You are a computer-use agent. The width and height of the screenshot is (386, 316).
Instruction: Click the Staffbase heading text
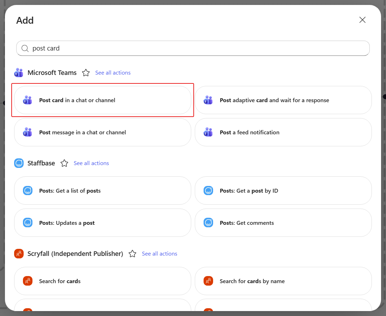pos(41,163)
